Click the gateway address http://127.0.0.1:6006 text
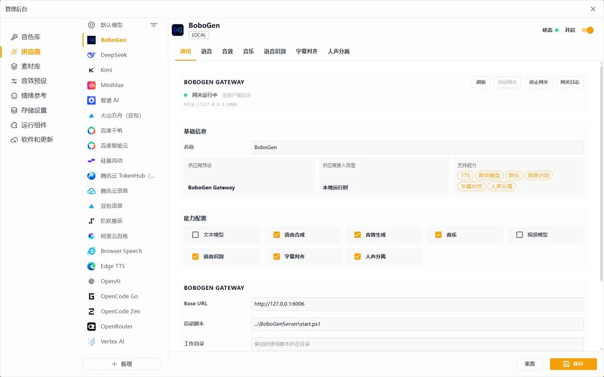The height and width of the screenshot is (377, 604). tap(210, 105)
